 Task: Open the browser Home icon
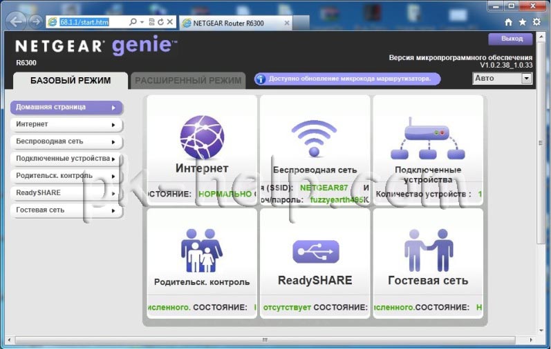(x=508, y=22)
